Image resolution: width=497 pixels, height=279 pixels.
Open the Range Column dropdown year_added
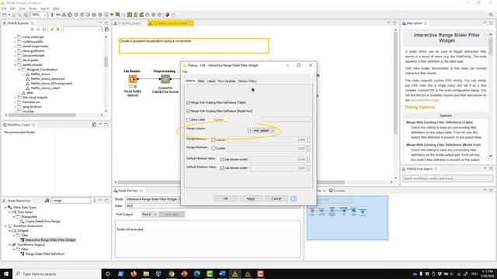point(262,130)
